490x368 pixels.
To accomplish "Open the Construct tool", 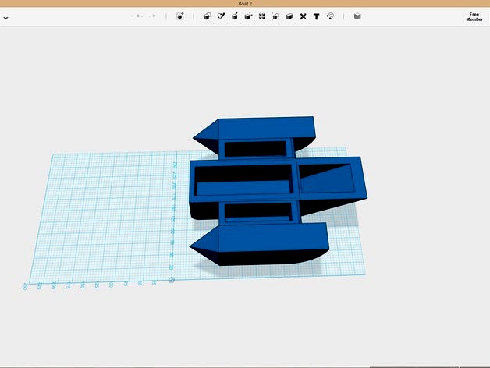I will tap(235, 16).
